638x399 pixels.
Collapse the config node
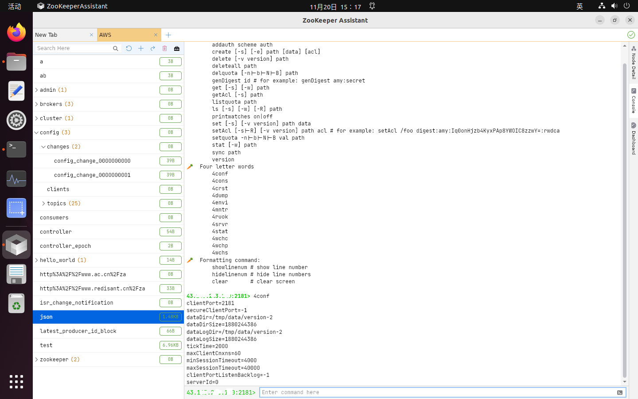pos(36,133)
